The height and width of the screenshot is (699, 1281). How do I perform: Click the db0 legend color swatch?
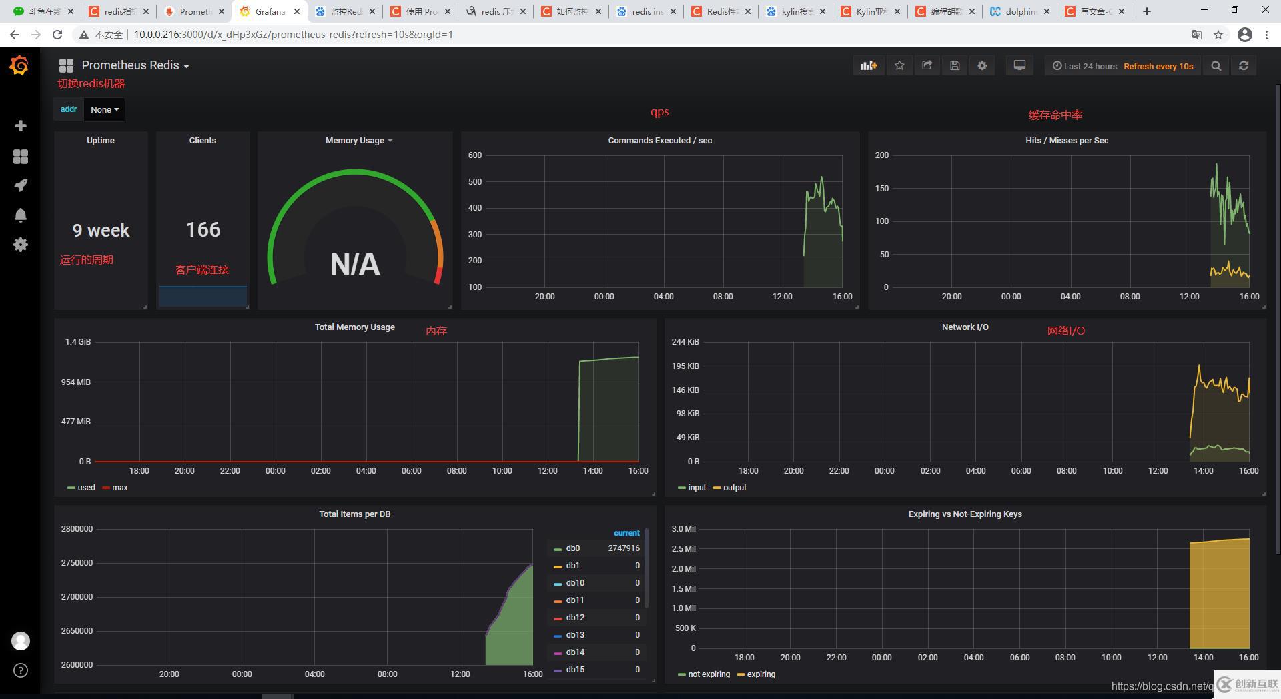tap(558, 549)
